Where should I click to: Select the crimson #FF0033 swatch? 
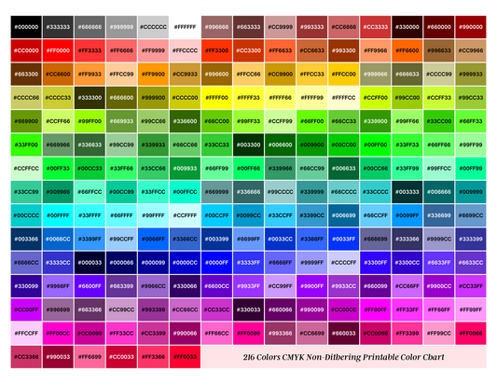[x=186, y=357]
